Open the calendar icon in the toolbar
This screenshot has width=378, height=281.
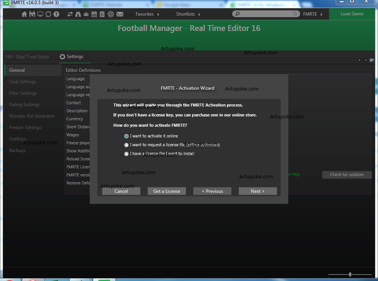pyautogui.click(x=94, y=14)
